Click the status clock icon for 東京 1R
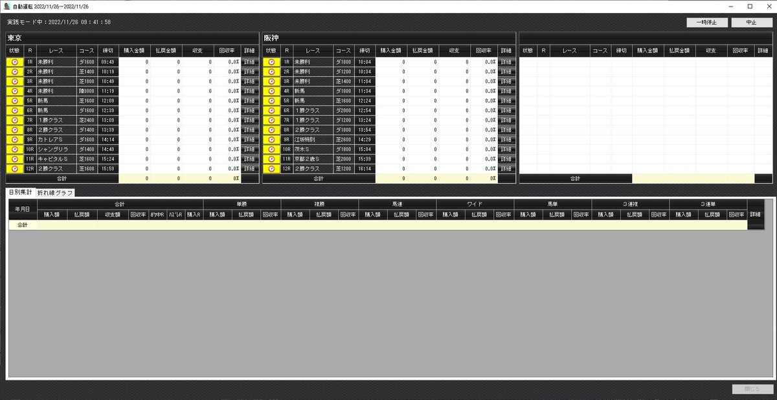 14,62
